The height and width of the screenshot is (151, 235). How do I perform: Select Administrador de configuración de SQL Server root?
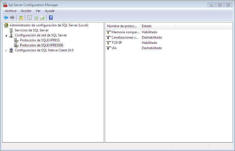(49, 25)
